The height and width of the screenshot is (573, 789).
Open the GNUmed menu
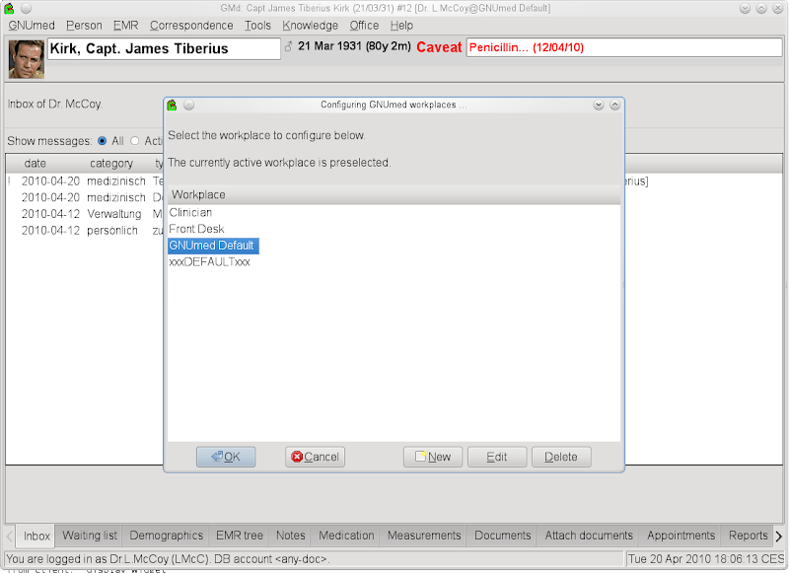32,26
